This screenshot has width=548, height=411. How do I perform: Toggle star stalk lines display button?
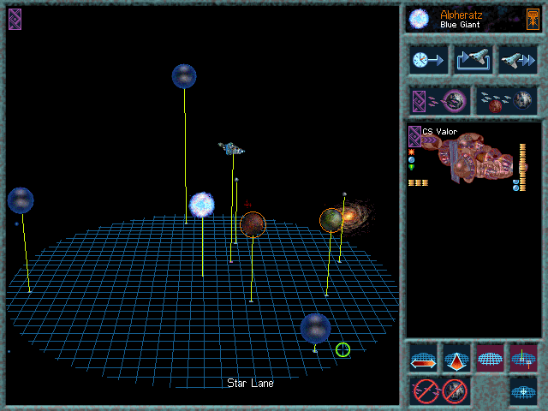click(x=523, y=358)
